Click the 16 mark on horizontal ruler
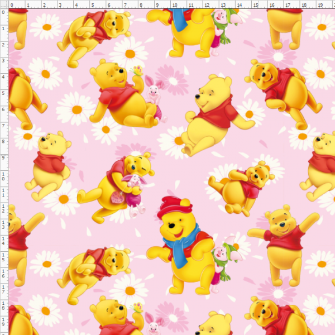Viewport: 335px width, 335px height. pyautogui.click(x=272, y=5)
